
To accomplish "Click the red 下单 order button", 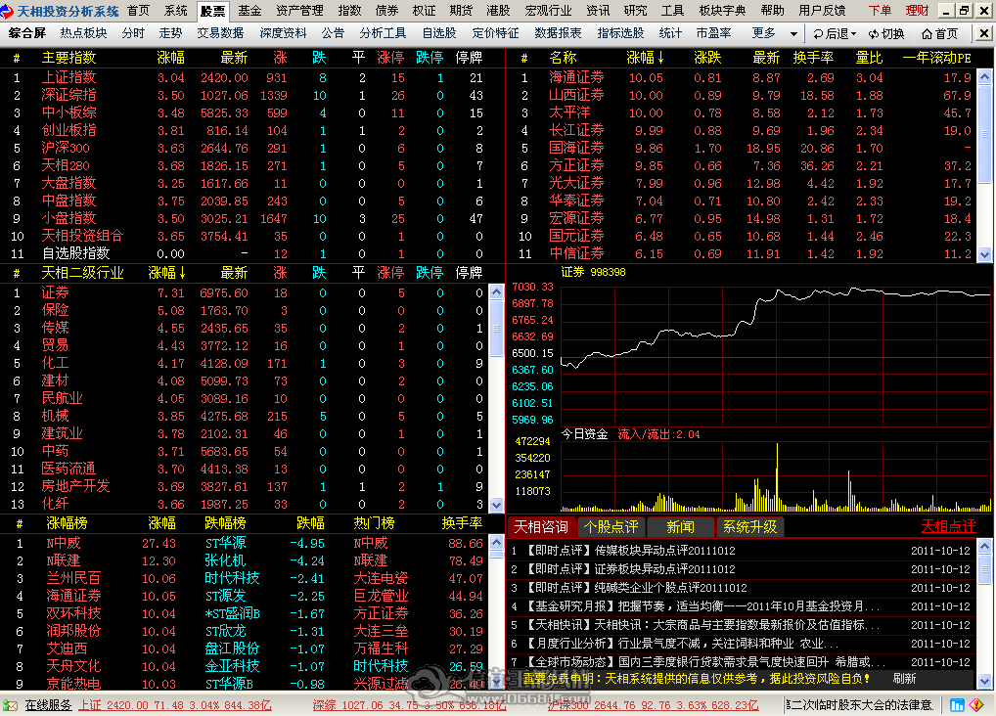I will point(880,11).
